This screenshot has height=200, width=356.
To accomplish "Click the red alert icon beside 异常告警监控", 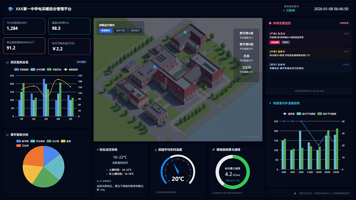I will coord(270,23).
